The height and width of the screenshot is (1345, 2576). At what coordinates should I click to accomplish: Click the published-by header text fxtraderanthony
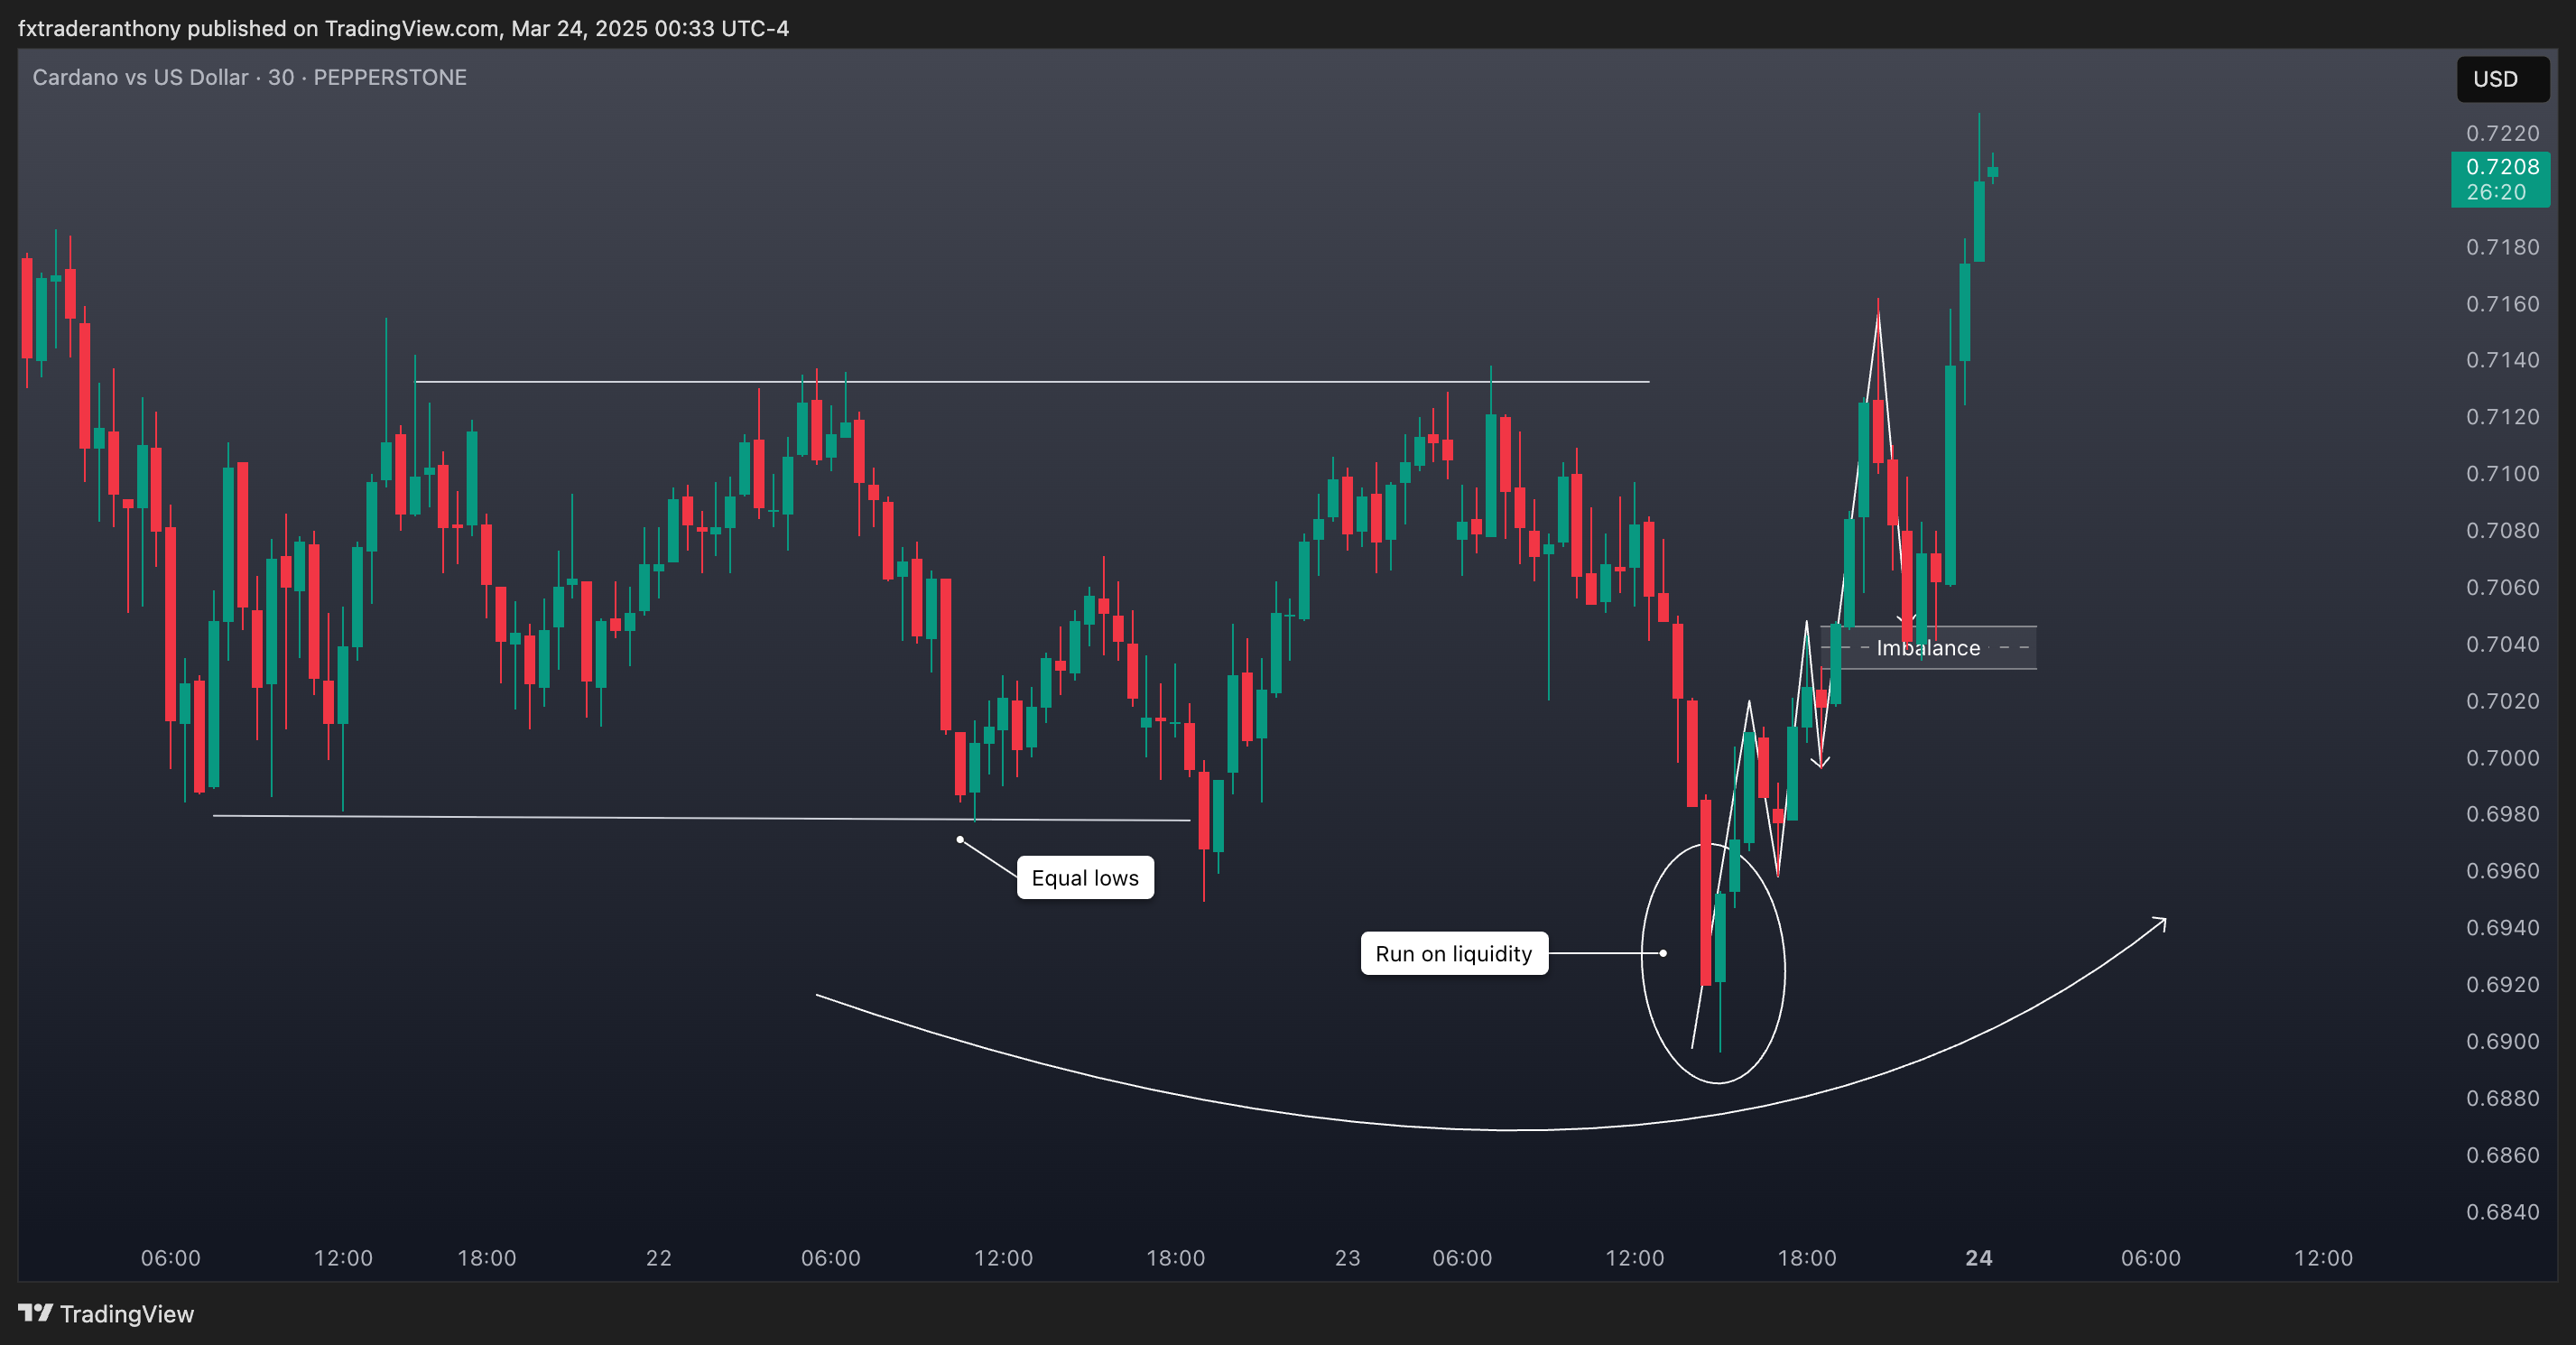(x=99, y=28)
